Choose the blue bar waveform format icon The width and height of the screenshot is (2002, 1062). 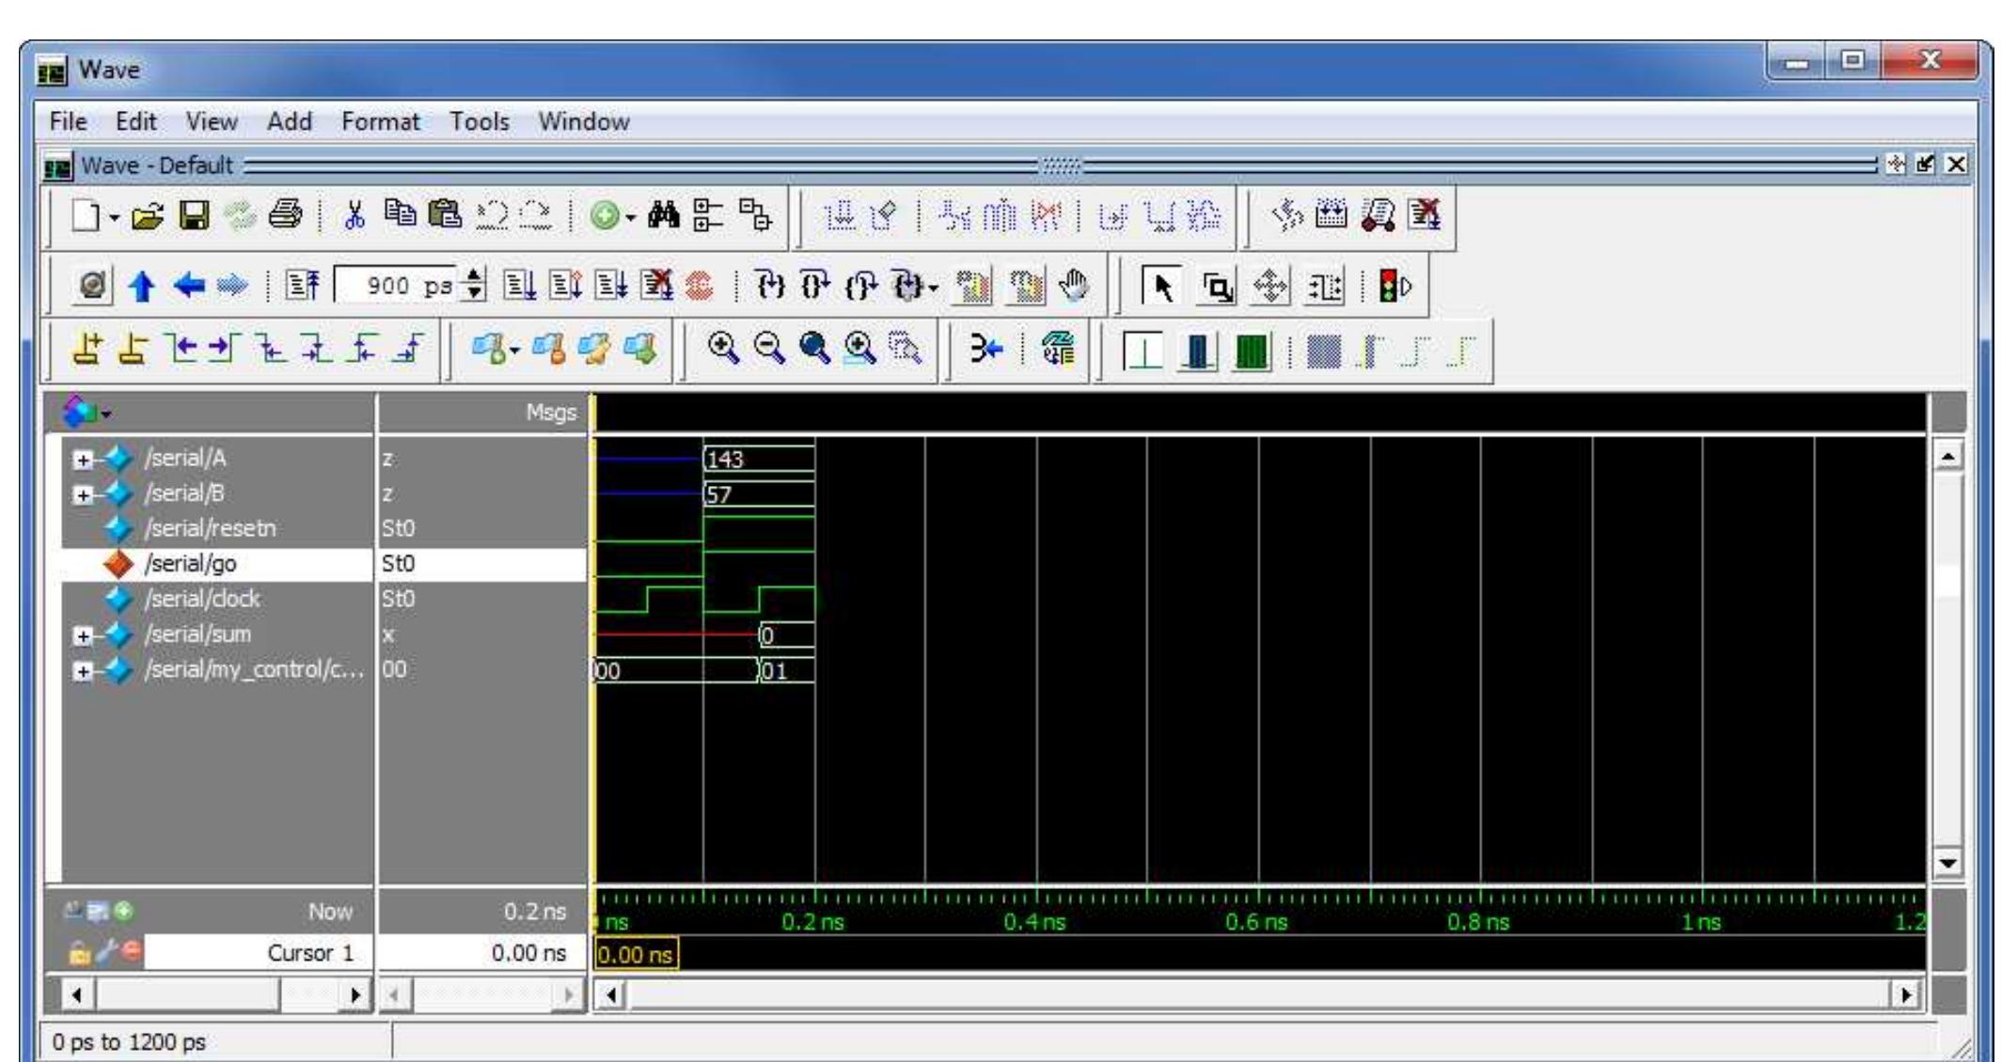1198,351
